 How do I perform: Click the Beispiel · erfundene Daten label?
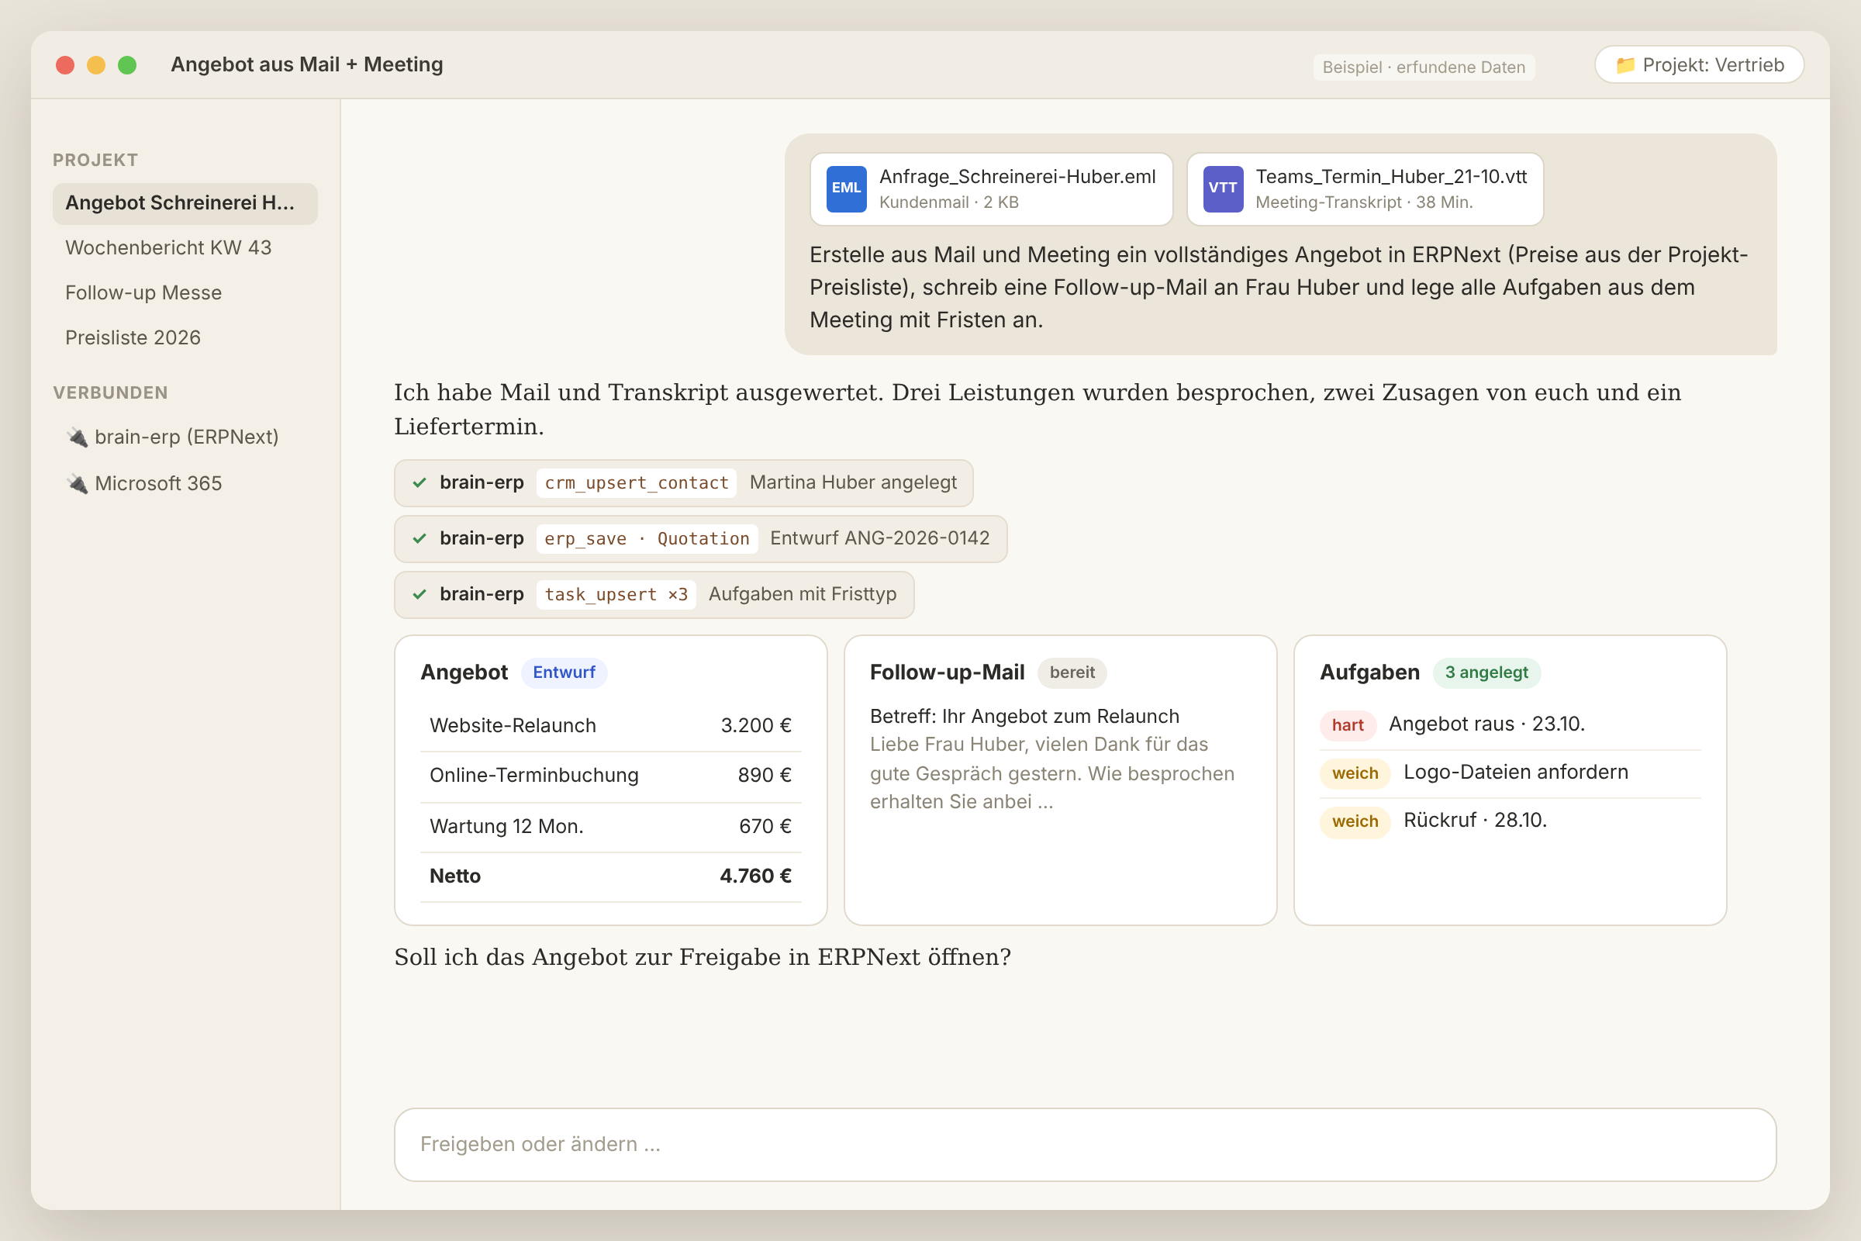pos(1424,67)
